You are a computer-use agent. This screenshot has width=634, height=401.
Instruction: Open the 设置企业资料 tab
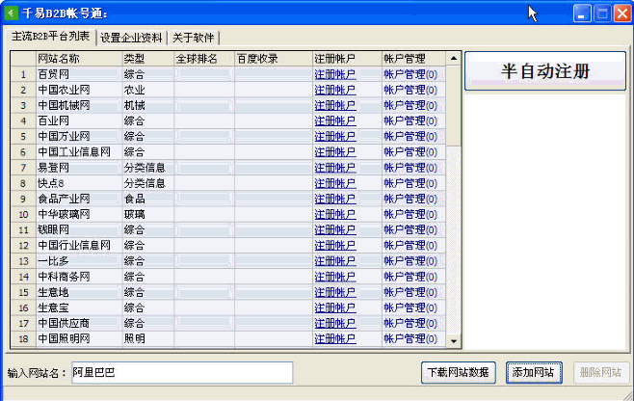[131, 38]
